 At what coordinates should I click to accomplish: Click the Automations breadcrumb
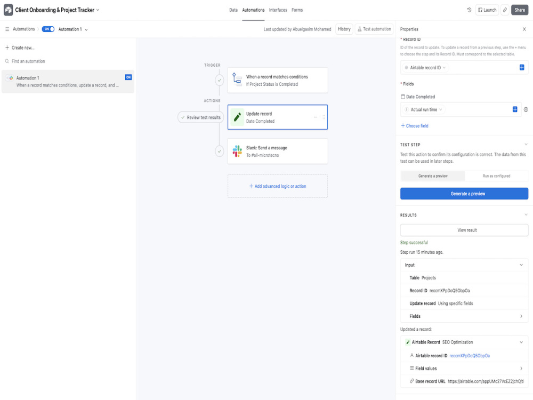(x=24, y=29)
